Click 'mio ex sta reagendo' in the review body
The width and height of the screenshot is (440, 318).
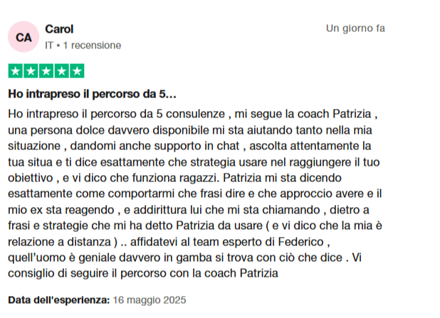point(61,210)
